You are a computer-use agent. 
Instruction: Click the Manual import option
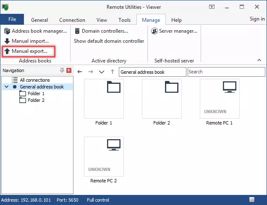26,41
